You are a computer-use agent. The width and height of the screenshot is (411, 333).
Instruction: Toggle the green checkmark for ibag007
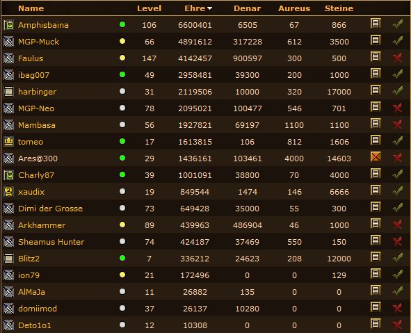397,74
